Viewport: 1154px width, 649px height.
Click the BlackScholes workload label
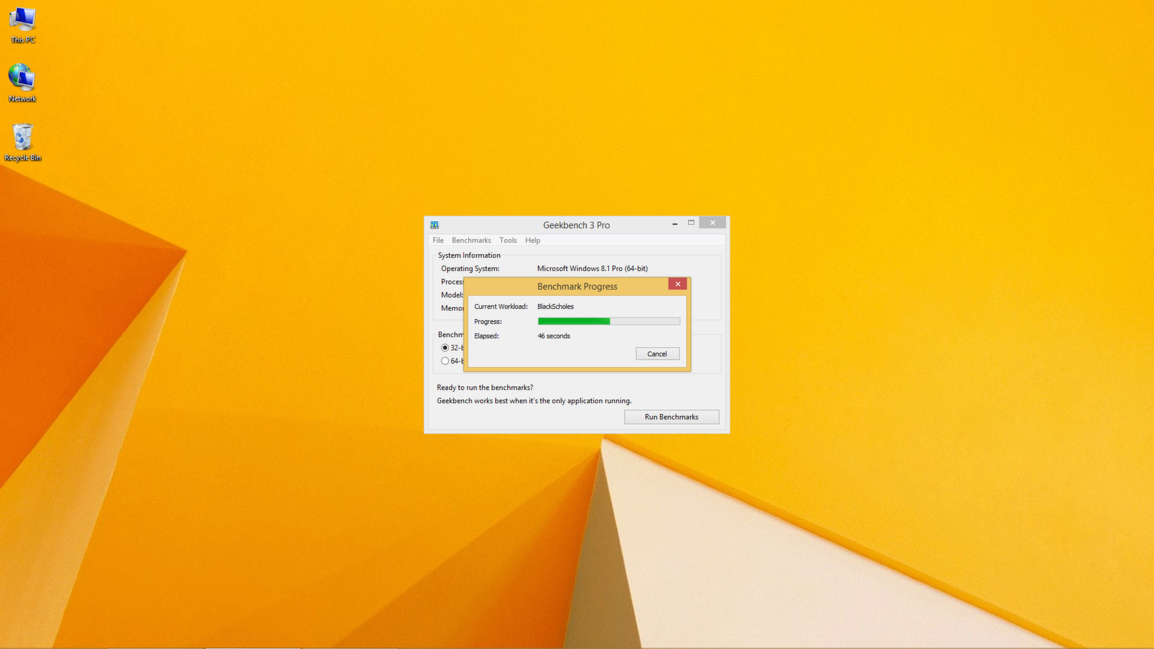(555, 306)
